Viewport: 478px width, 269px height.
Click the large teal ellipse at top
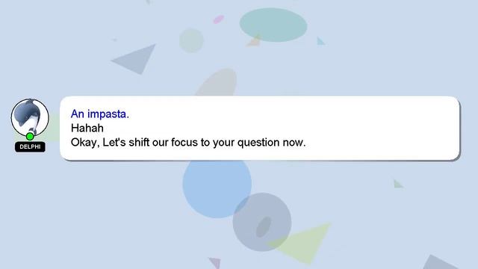click(x=273, y=25)
